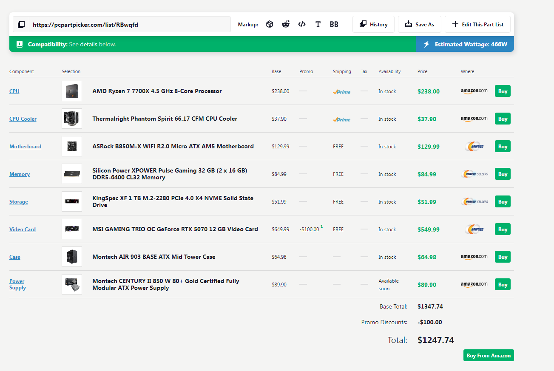This screenshot has width=554, height=371.
Task: Buy the MSI RTX 5070 video card
Action: [503, 229]
